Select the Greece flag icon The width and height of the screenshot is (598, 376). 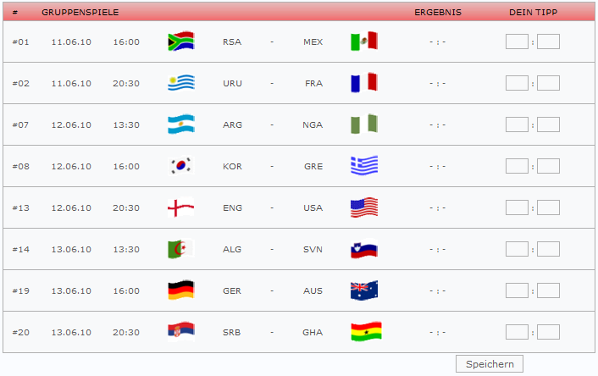point(364,165)
